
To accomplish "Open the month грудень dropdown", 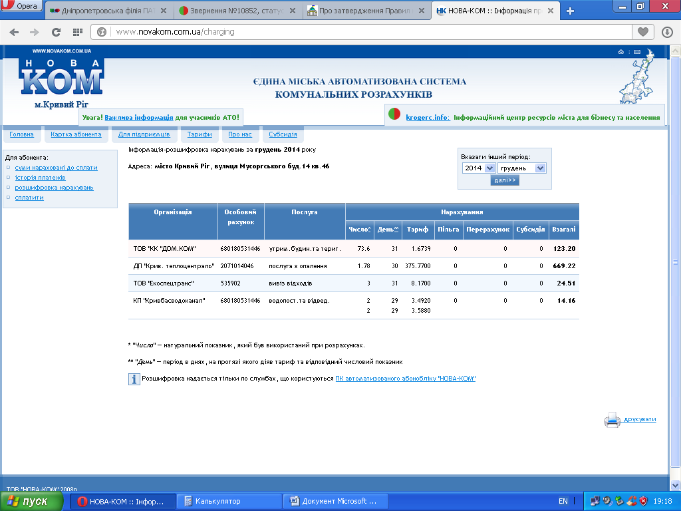I will tap(521, 168).
